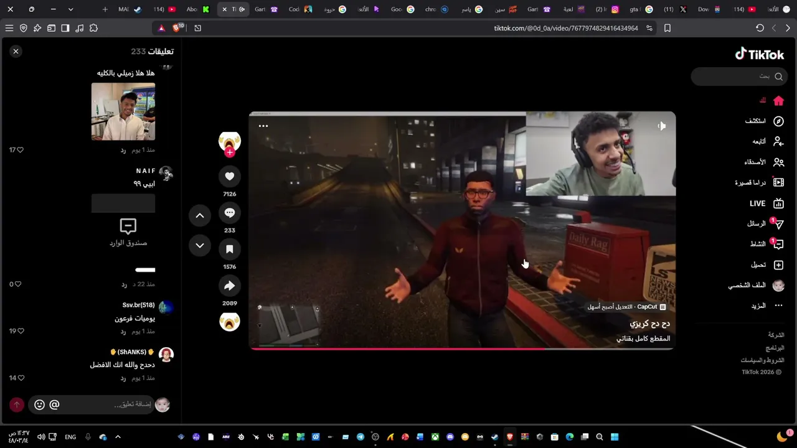Switch the ENG input language
797x448 pixels.
click(x=70, y=437)
